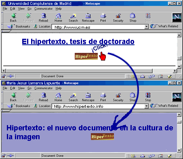This screenshot has width=183, height=159.
Task: Click Security in the Maria Jesus Lamarca window
Action: (118, 97)
